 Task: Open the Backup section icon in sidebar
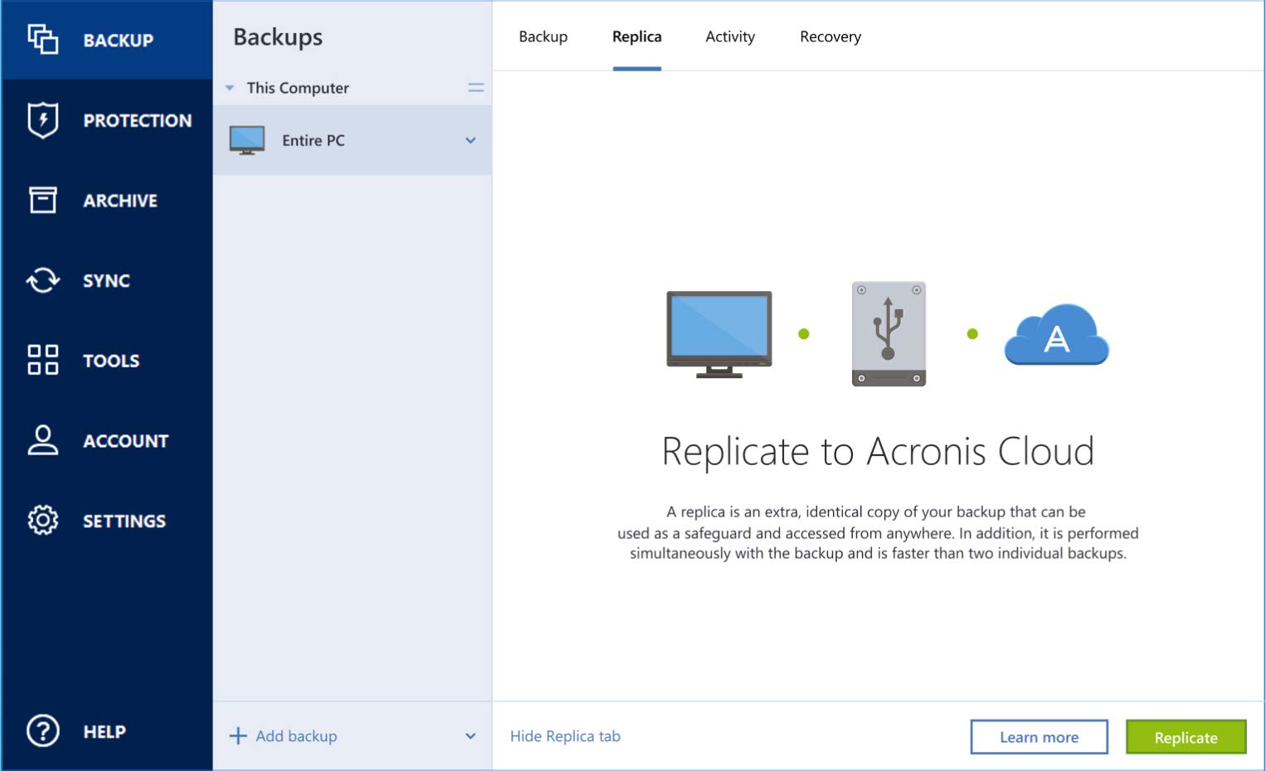click(x=43, y=39)
